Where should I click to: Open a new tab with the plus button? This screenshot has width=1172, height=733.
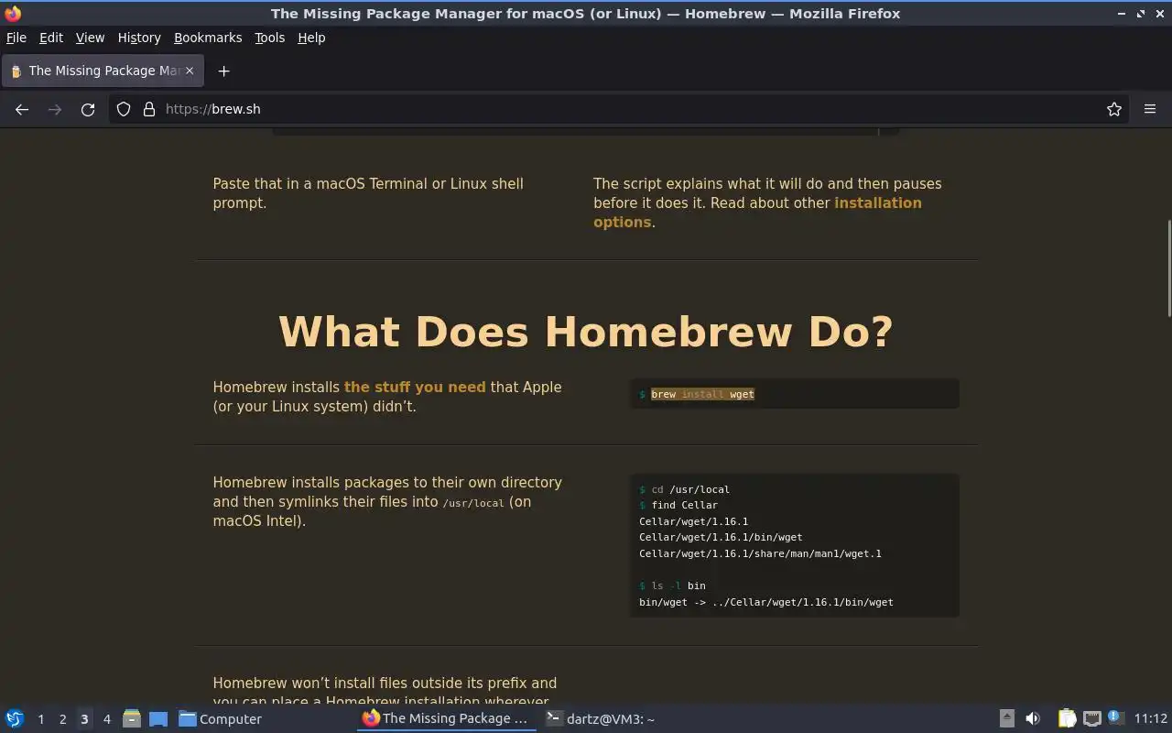(223, 71)
